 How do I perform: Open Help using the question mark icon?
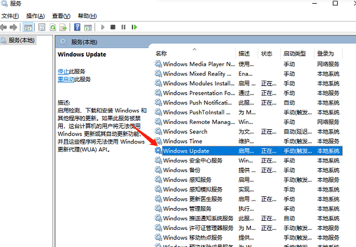point(77,27)
